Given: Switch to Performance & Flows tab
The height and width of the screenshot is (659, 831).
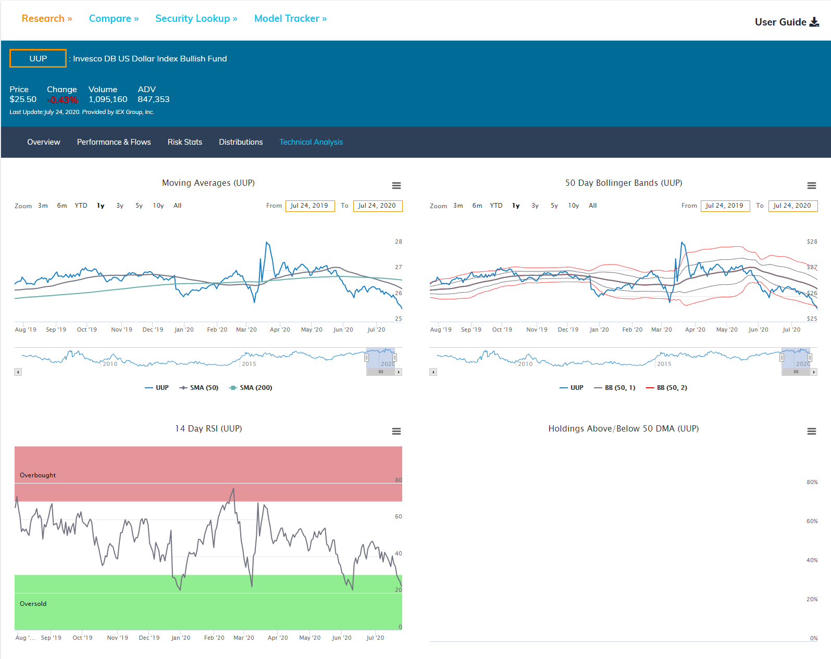Looking at the screenshot, I should coord(114,142).
